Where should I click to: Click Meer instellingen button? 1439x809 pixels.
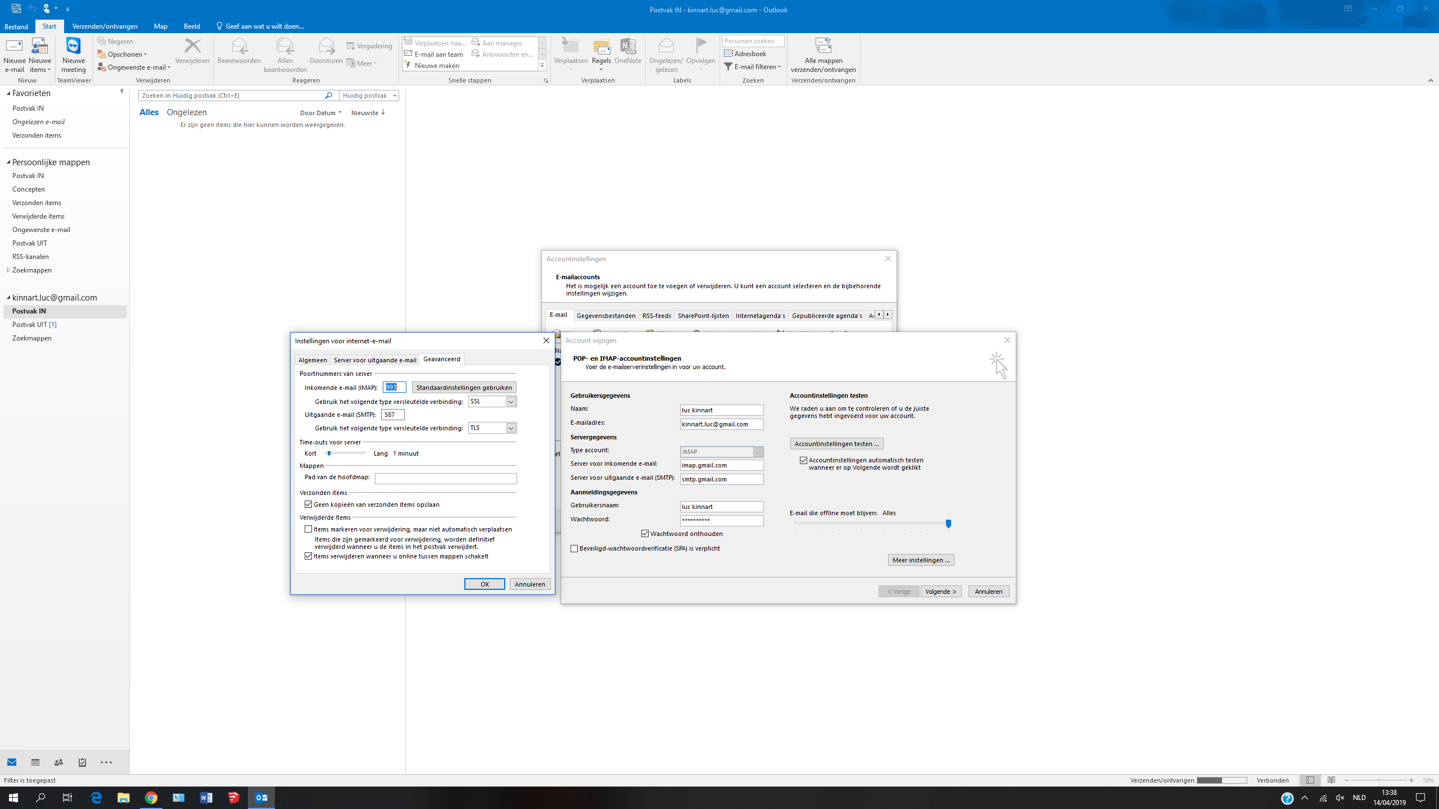coord(921,560)
